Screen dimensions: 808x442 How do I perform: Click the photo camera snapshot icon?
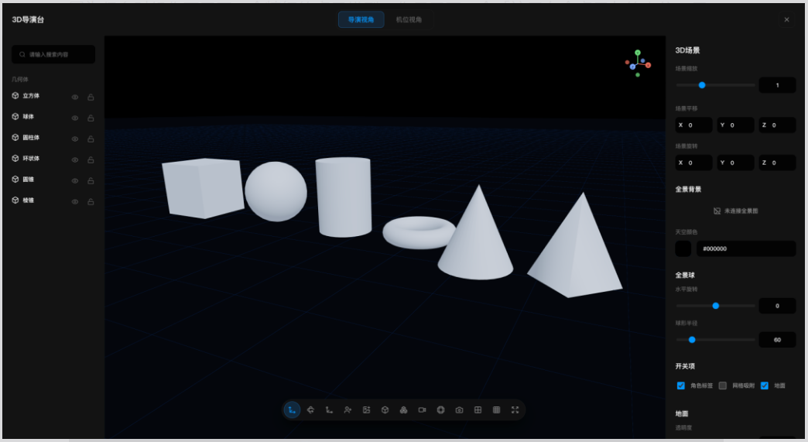point(459,410)
